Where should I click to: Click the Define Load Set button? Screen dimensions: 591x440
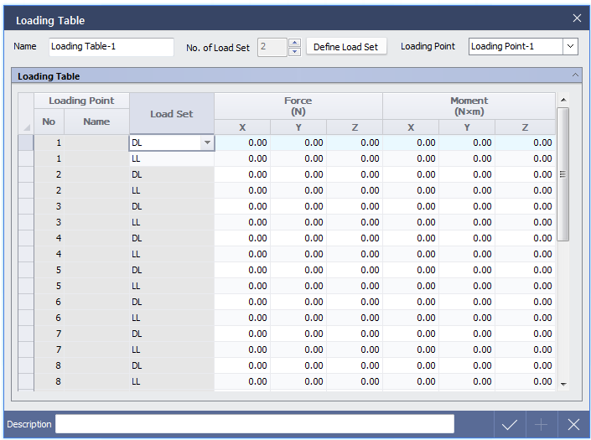click(x=345, y=47)
